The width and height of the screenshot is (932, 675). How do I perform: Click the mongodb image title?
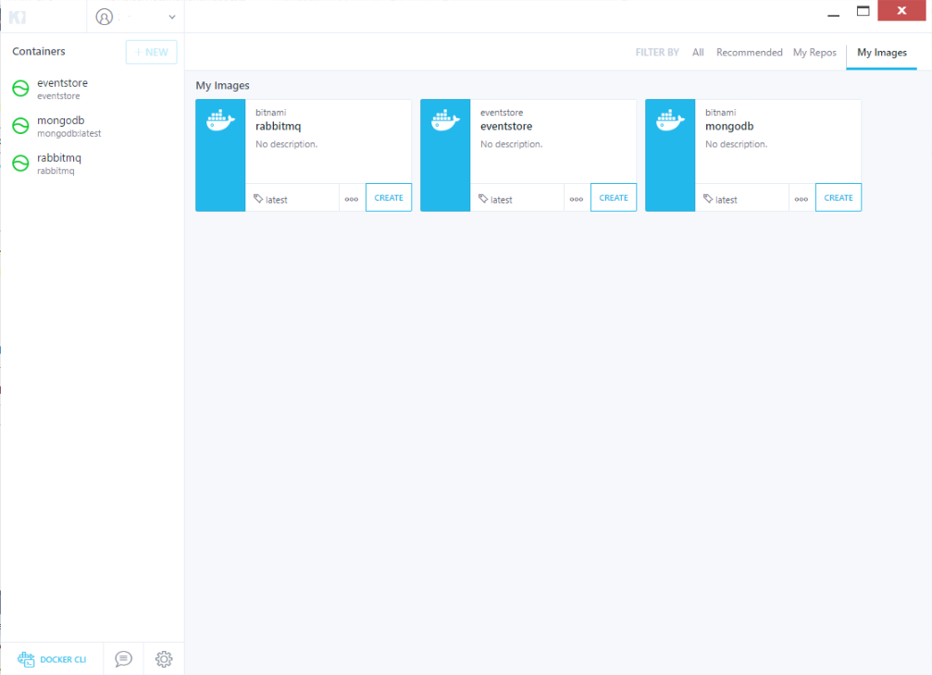pyautogui.click(x=729, y=127)
